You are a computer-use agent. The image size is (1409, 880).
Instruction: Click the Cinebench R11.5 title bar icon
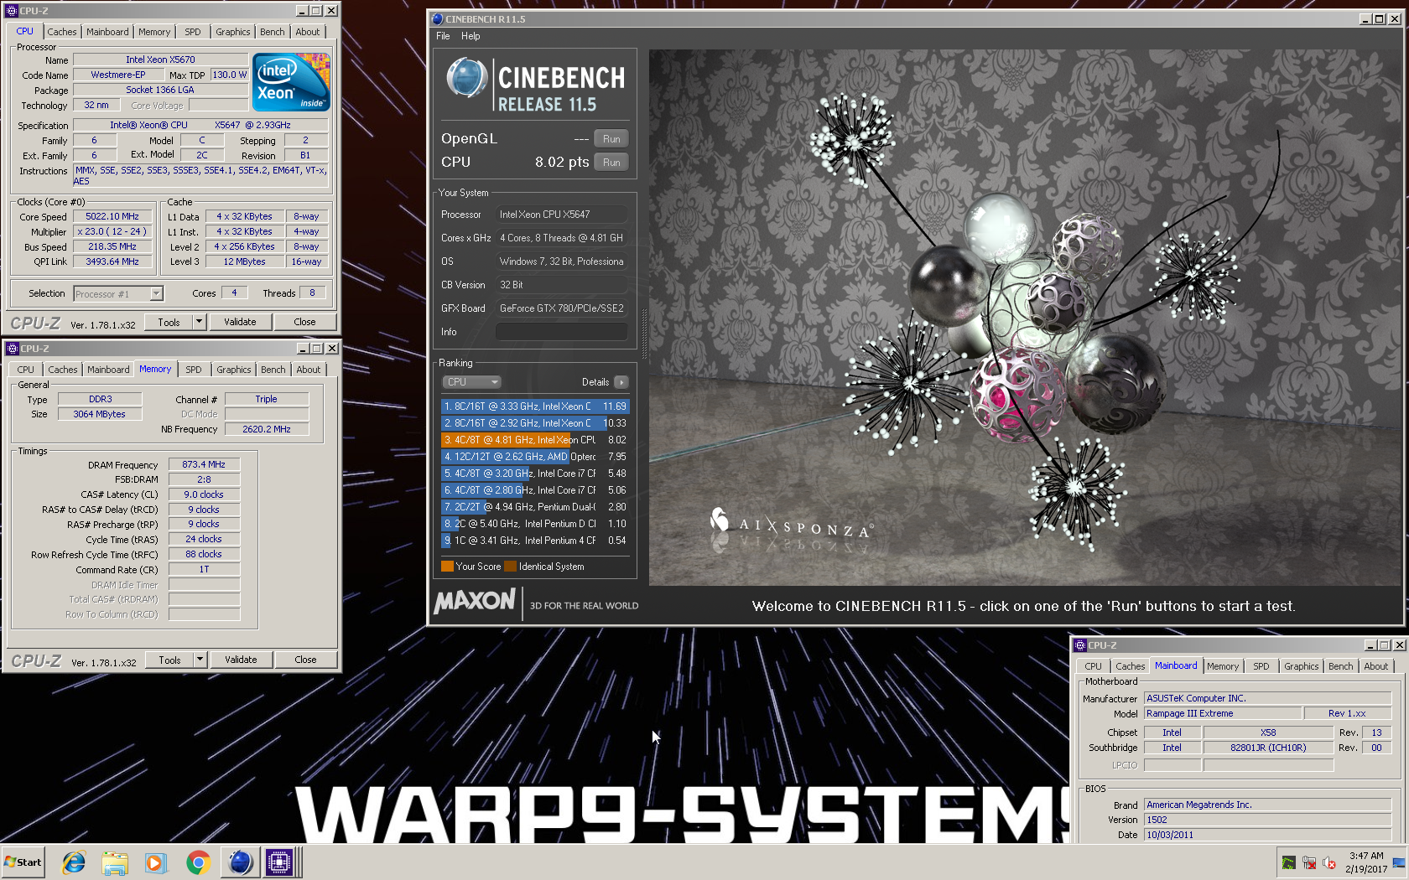tap(437, 19)
